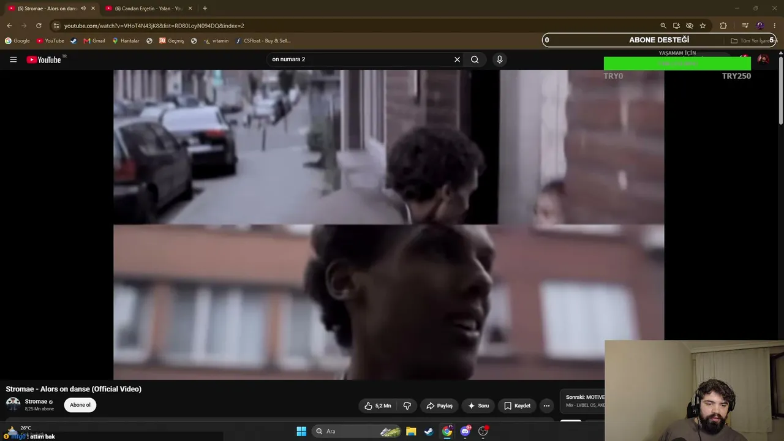Image resolution: width=784 pixels, height=441 pixels.
Task: Open more actions for the video
Action: (546, 405)
